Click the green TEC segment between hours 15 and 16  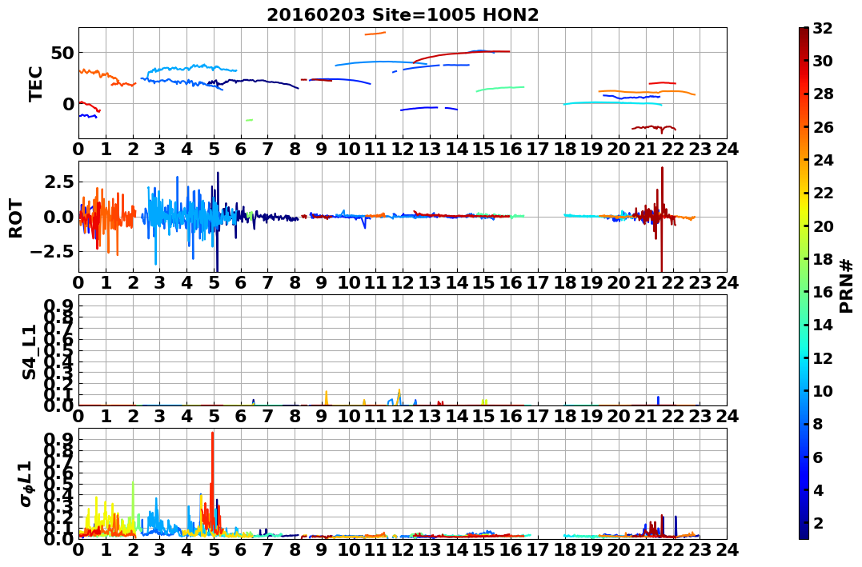[500, 89]
